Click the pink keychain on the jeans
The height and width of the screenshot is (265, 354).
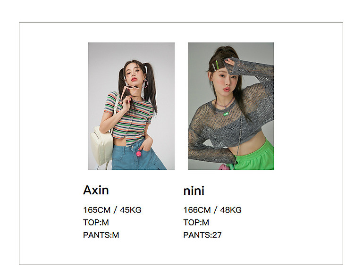tap(139, 154)
